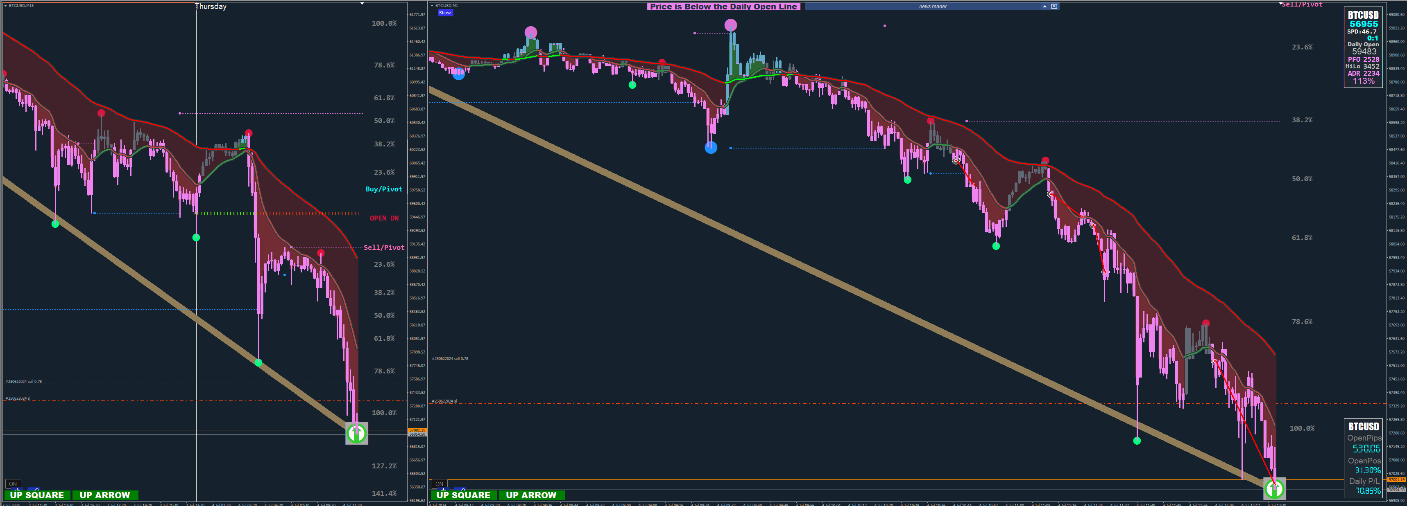Select large blue circle marker below first M1 spike

pos(711,147)
